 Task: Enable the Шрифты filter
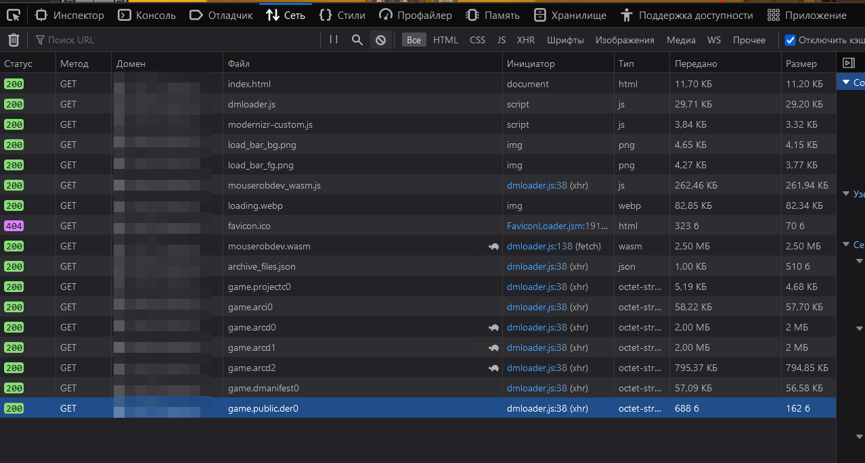coord(565,40)
